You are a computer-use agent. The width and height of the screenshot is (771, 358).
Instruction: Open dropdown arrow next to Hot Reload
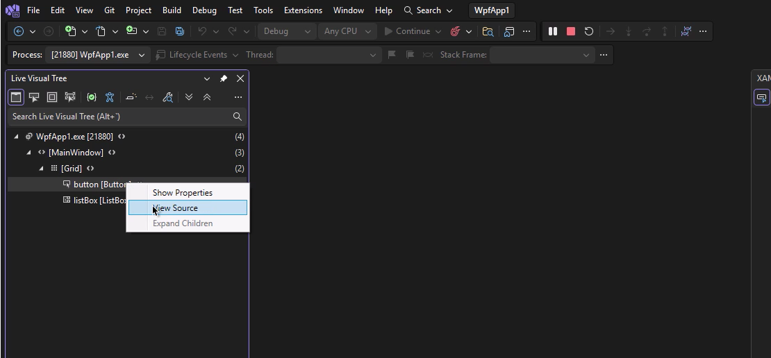click(x=469, y=31)
